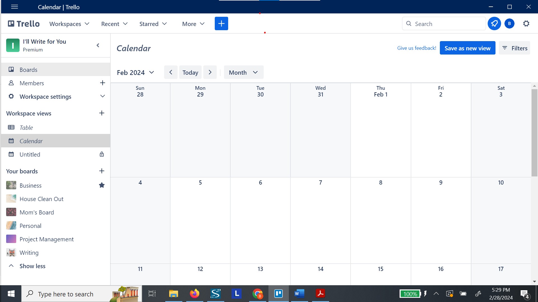The width and height of the screenshot is (538, 302).
Task: Open the More menu
Action: point(193,24)
